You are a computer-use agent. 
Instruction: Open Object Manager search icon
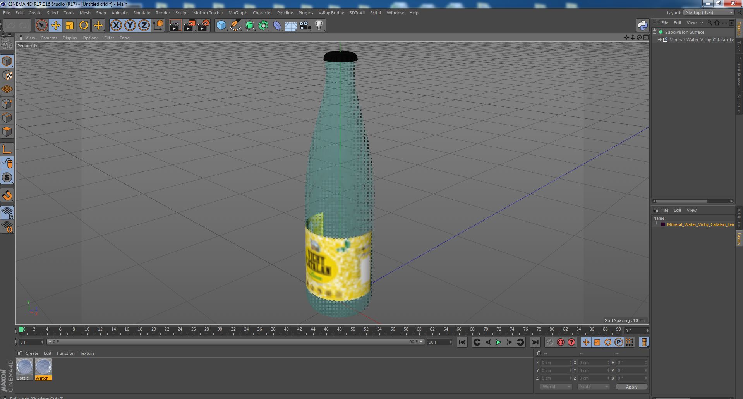710,23
